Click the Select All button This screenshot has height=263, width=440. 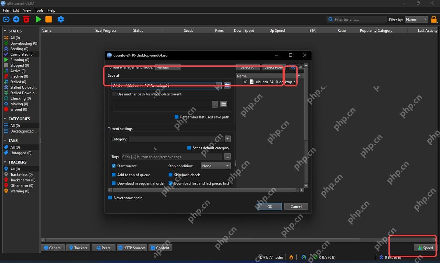[248, 67]
